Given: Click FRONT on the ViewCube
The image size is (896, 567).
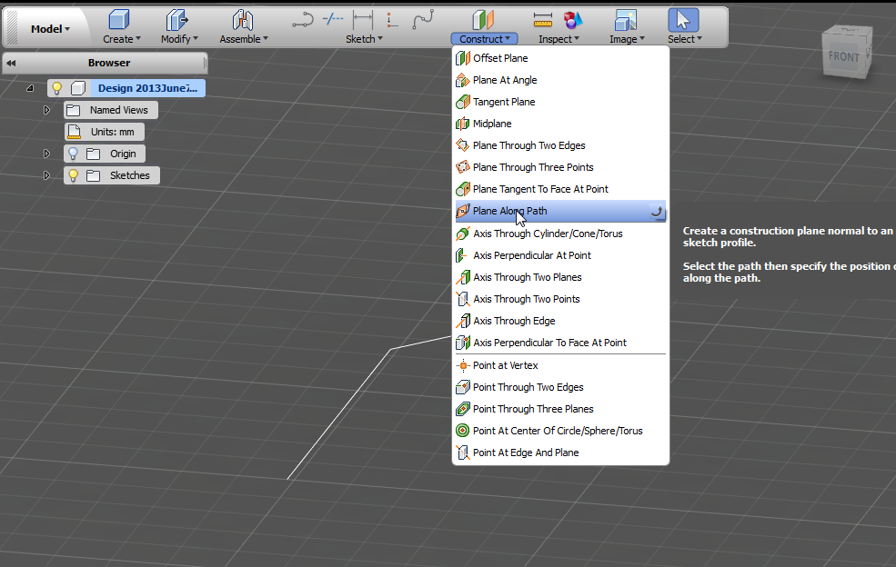Looking at the screenshot, I should click(846, 56).
